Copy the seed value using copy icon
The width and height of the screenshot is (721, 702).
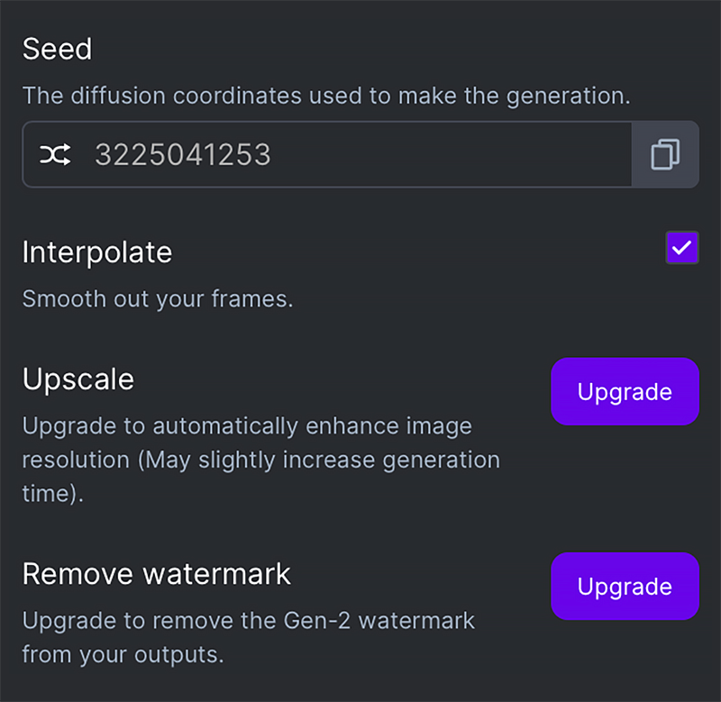(665, 155)
